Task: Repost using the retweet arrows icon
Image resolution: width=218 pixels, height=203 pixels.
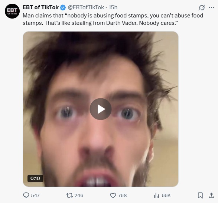Action: pos(69,195)
